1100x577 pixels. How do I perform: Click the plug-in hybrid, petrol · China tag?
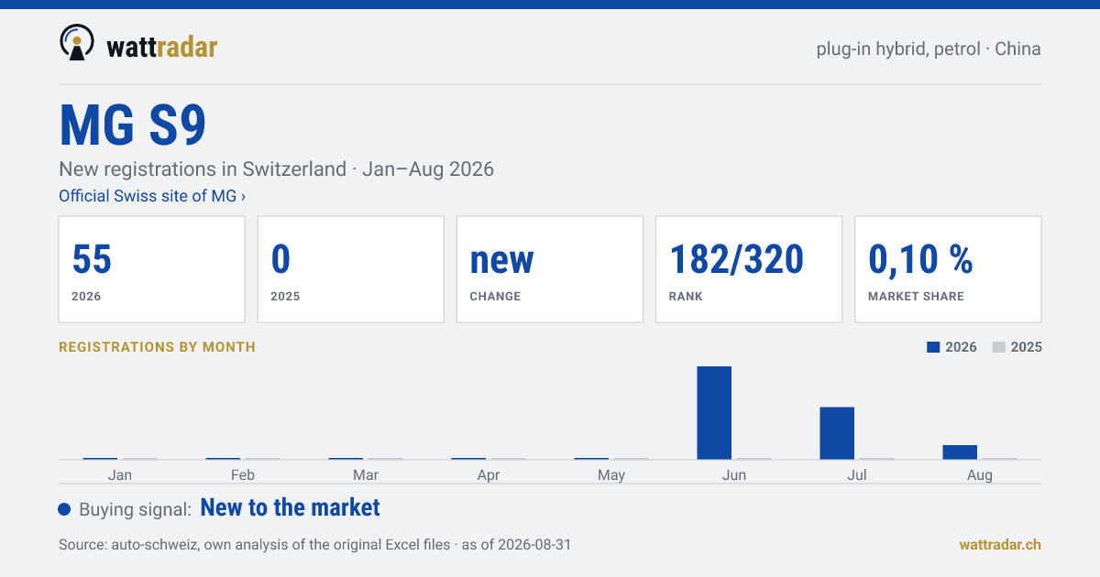pyautogui.click(x=929, y=49)
